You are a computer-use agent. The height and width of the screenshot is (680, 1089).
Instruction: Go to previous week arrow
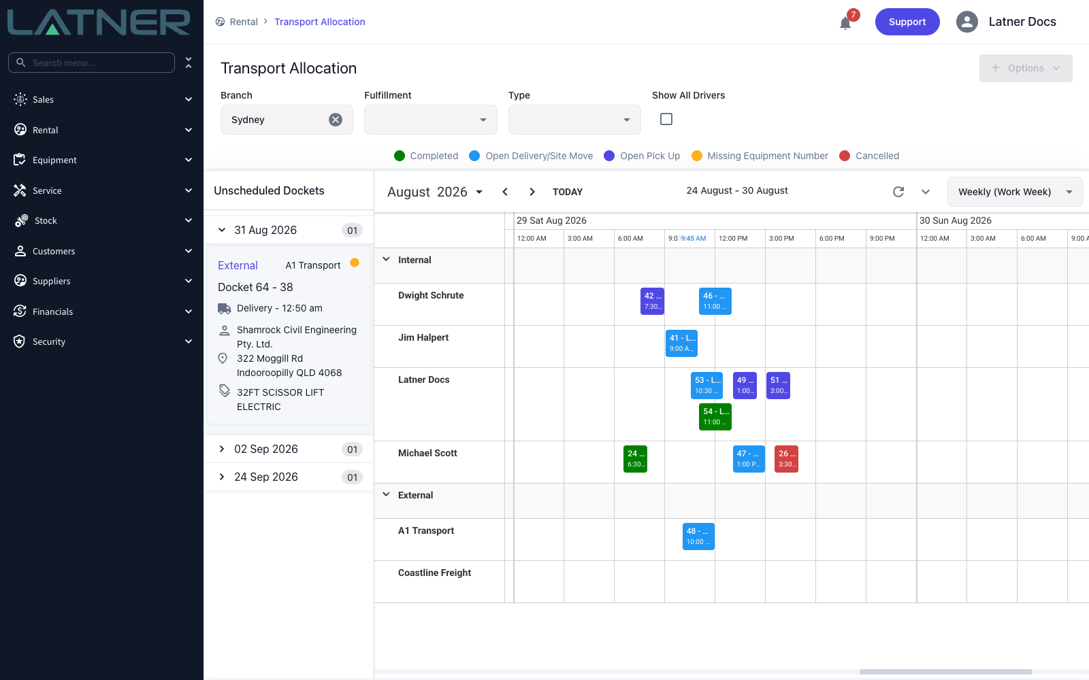[x=505, y=192]
